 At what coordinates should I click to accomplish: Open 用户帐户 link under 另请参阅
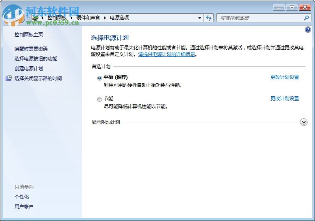24,206
